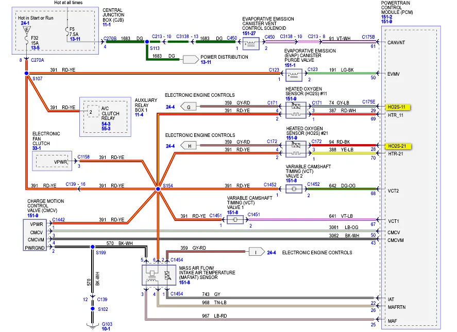The height and width of the screenshot is (332, 457).
Task: Open page link 24-4 beside connector I
Action: tap(272, 253)
